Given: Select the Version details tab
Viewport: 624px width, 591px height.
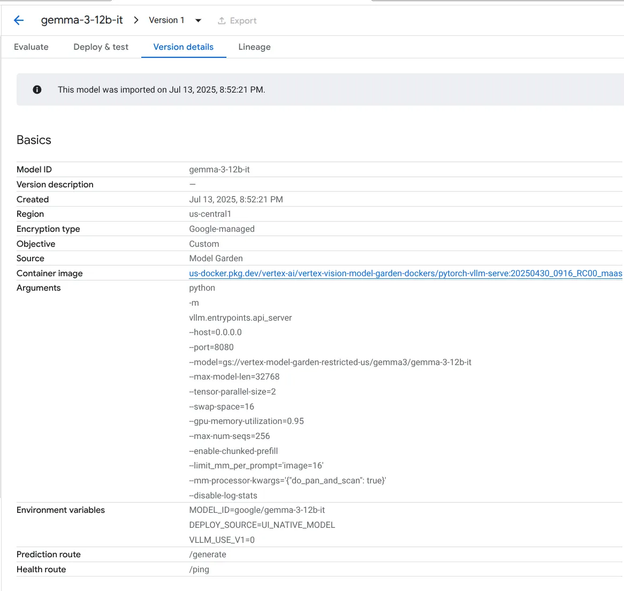Looking at the screenshot, I should (x=184, y=47).
